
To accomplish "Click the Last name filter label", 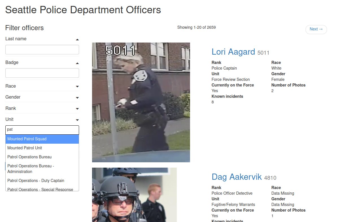I will point(16,39).
